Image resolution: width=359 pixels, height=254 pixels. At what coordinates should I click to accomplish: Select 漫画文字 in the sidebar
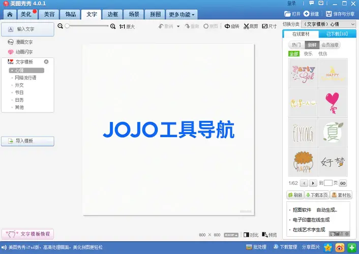tap(24, 42)
